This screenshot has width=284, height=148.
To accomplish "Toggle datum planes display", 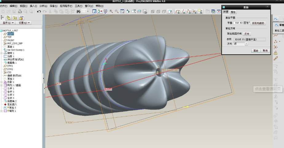I will coord(178,11).
